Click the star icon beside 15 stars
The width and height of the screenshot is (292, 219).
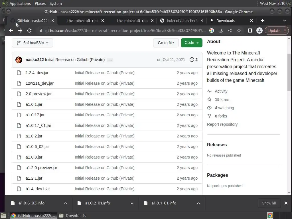pos(209,100)
